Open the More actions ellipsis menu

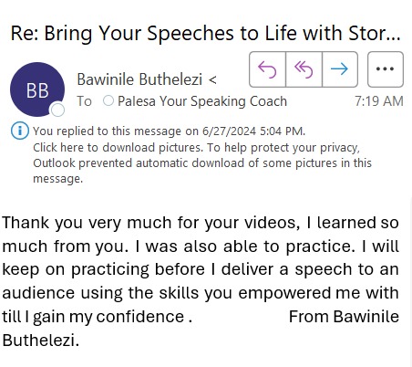pyautogui.click(x=386, y=69)
